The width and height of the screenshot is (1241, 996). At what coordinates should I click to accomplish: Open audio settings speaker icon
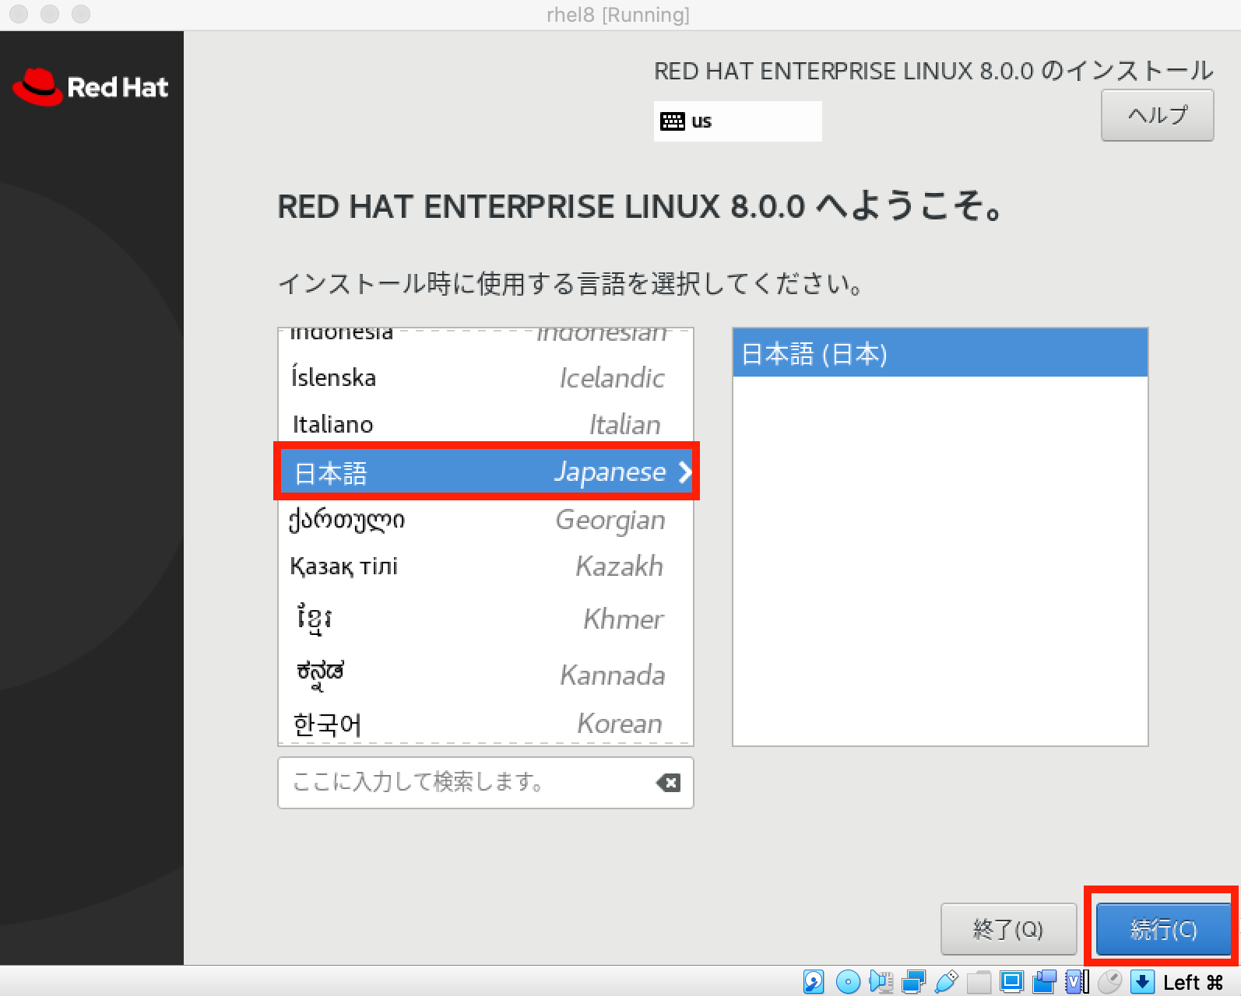tap(881, 982)
